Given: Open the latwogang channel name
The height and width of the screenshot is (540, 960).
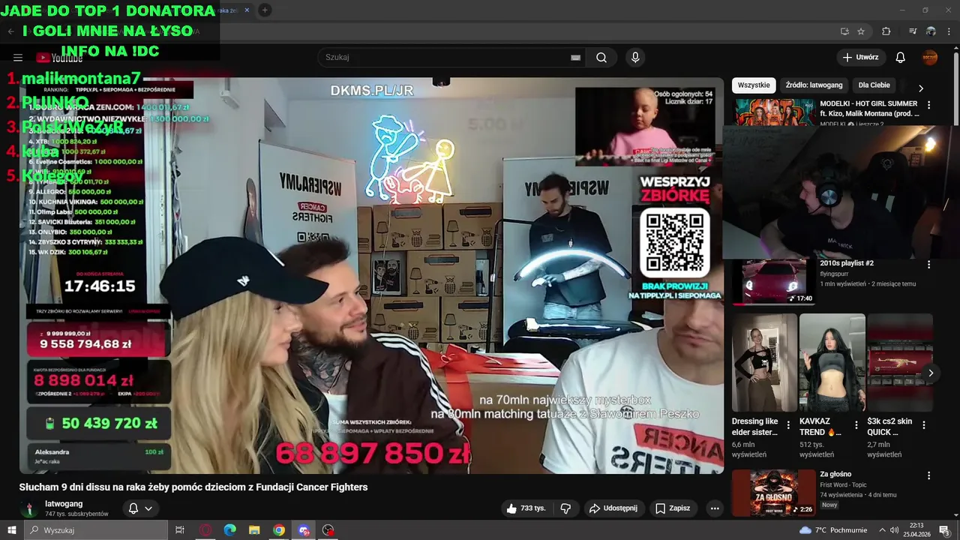Looking at the screenshot, I should 64,504.
